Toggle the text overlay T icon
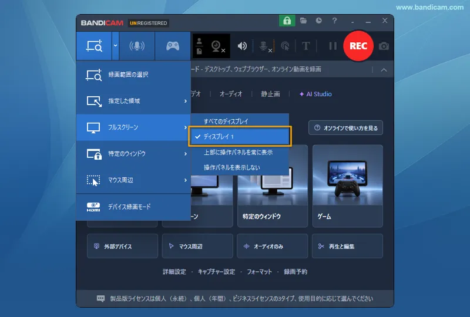Image resolution: width=470 pixels, height=317 pixels. click(305, 46)
